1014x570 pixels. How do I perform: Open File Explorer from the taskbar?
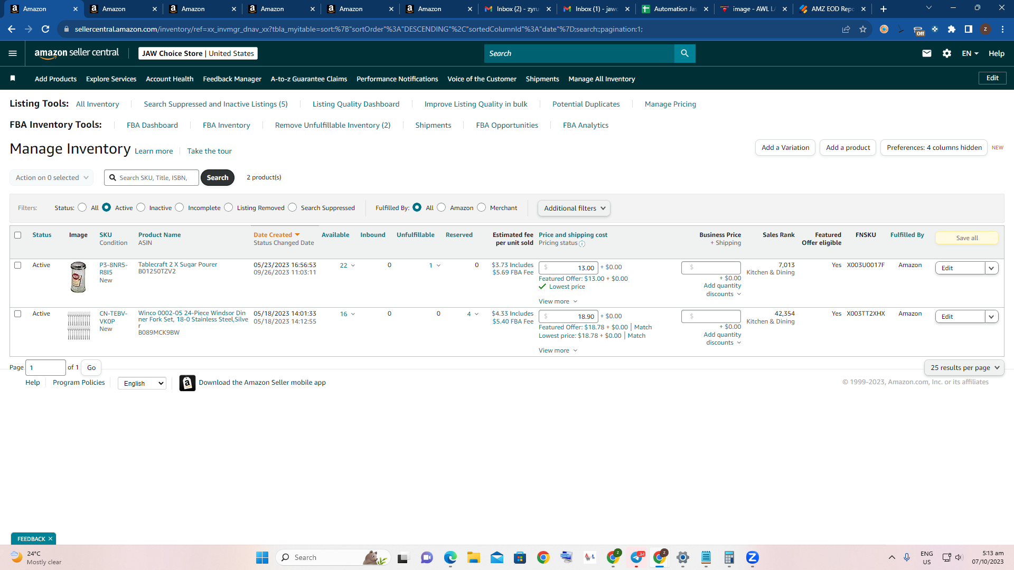[x=474, y=557]
